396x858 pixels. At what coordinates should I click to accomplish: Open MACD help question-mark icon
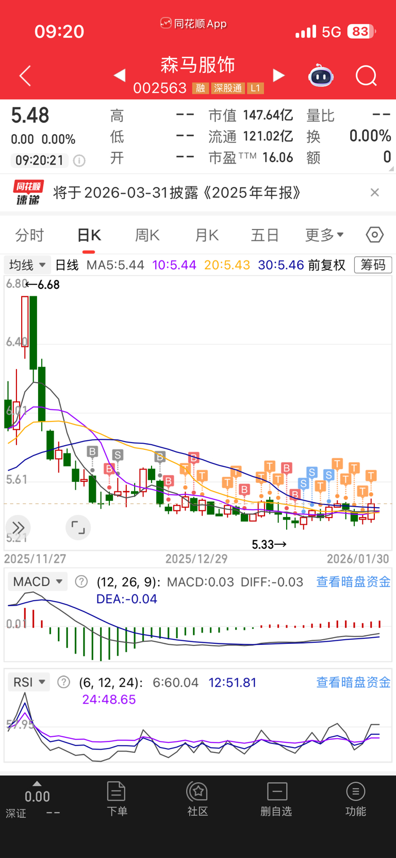(x=81, y=581)
